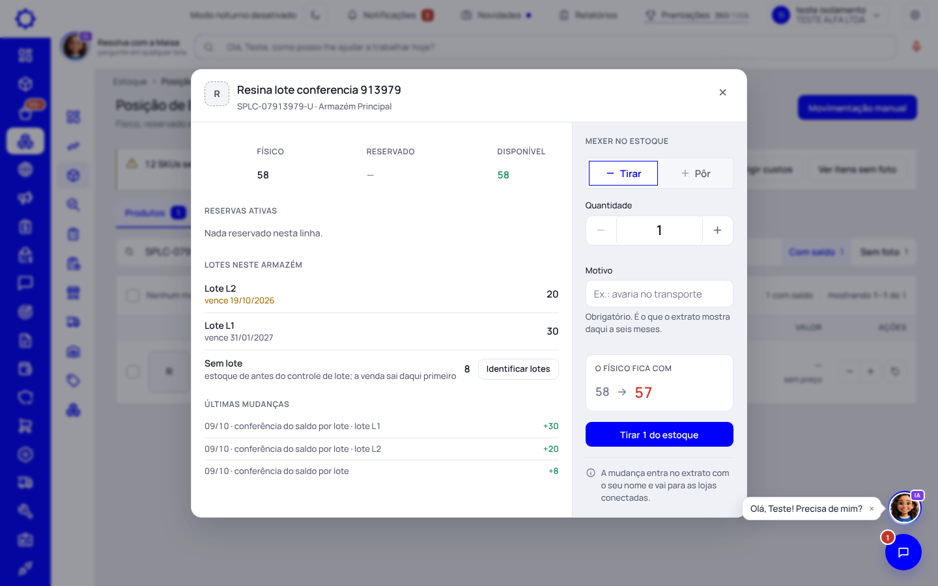938x586 pixels.
Task: Select the Tirar stock option
Action: 623,173
